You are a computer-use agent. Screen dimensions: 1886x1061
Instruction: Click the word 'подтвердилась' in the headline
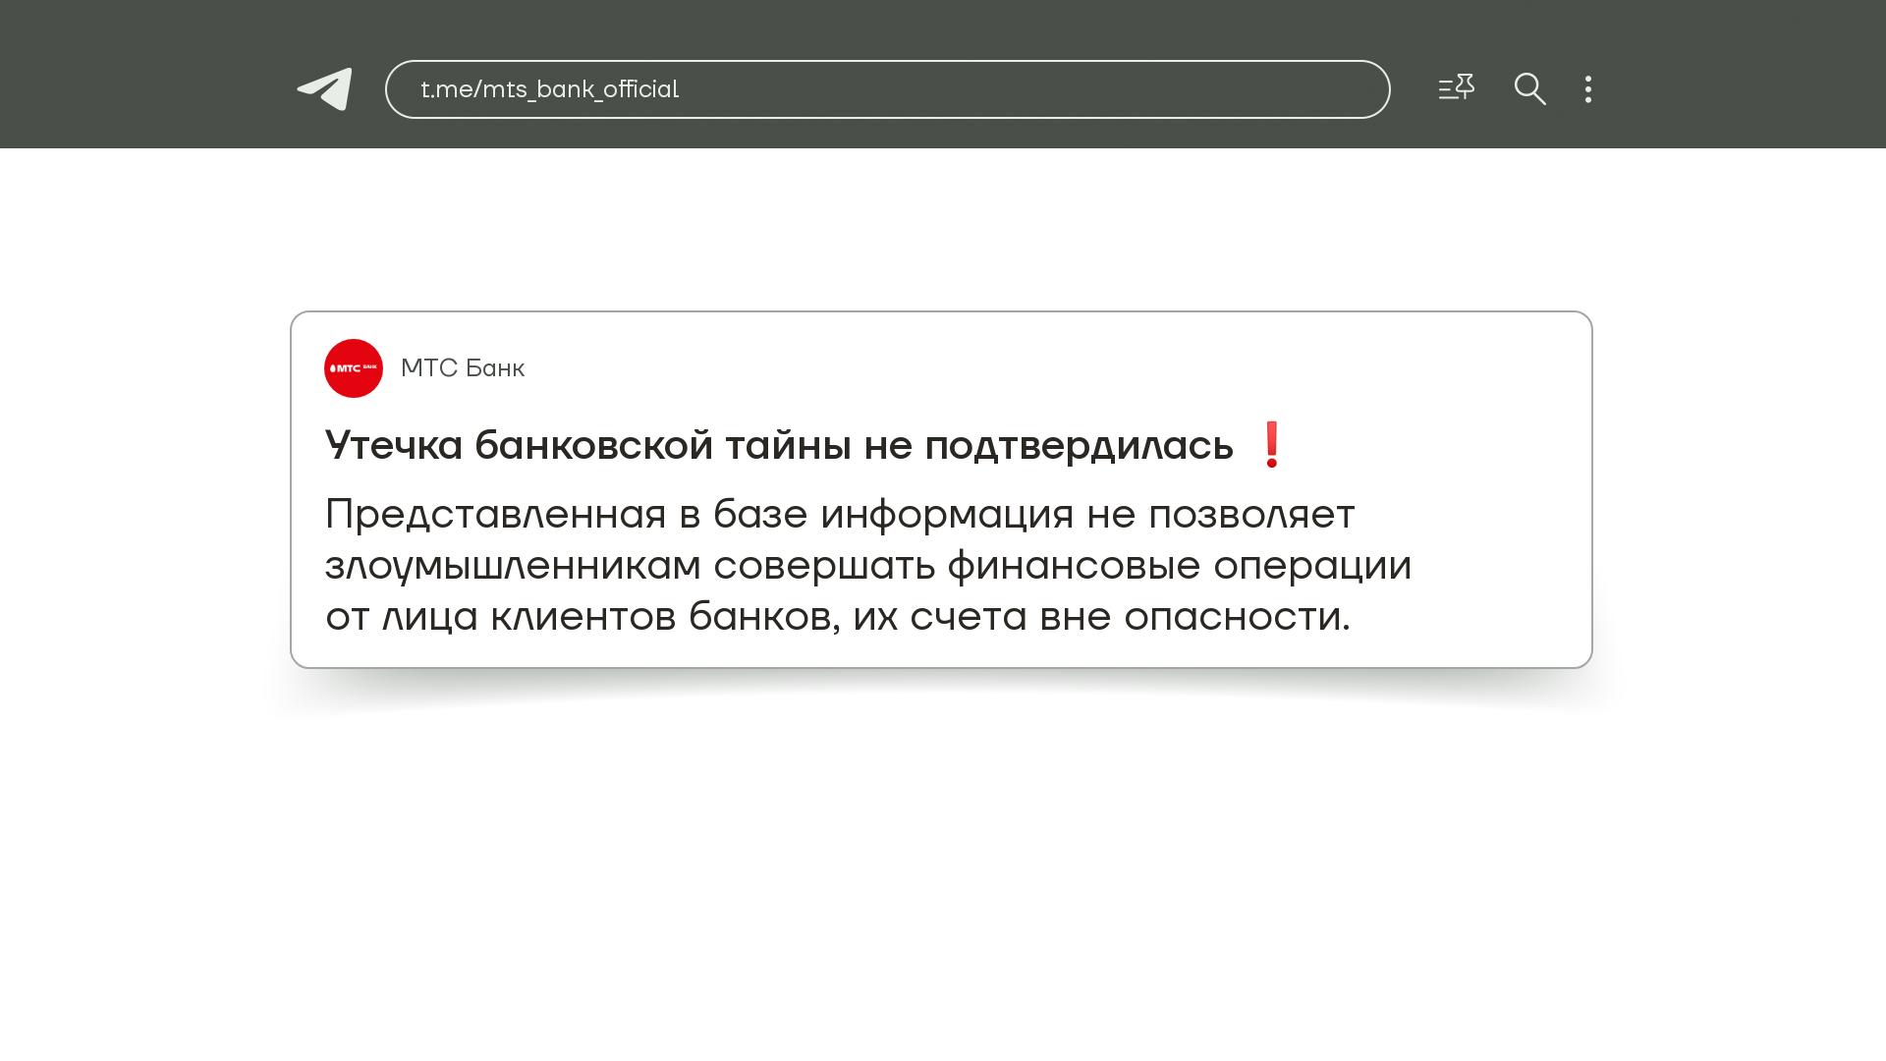[1079, 447]
